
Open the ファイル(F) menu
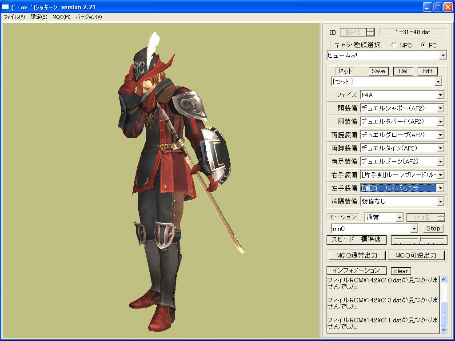pyautogui.click(x=14, y=17)
